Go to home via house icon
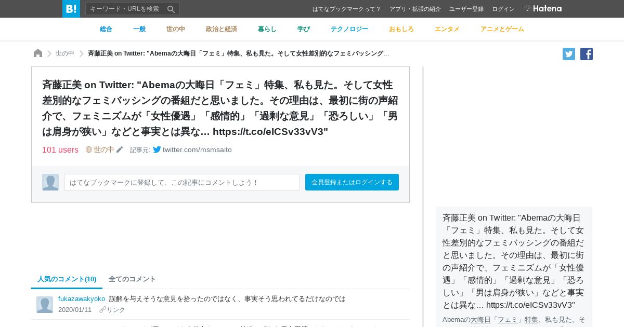 (x=38, y=53)
